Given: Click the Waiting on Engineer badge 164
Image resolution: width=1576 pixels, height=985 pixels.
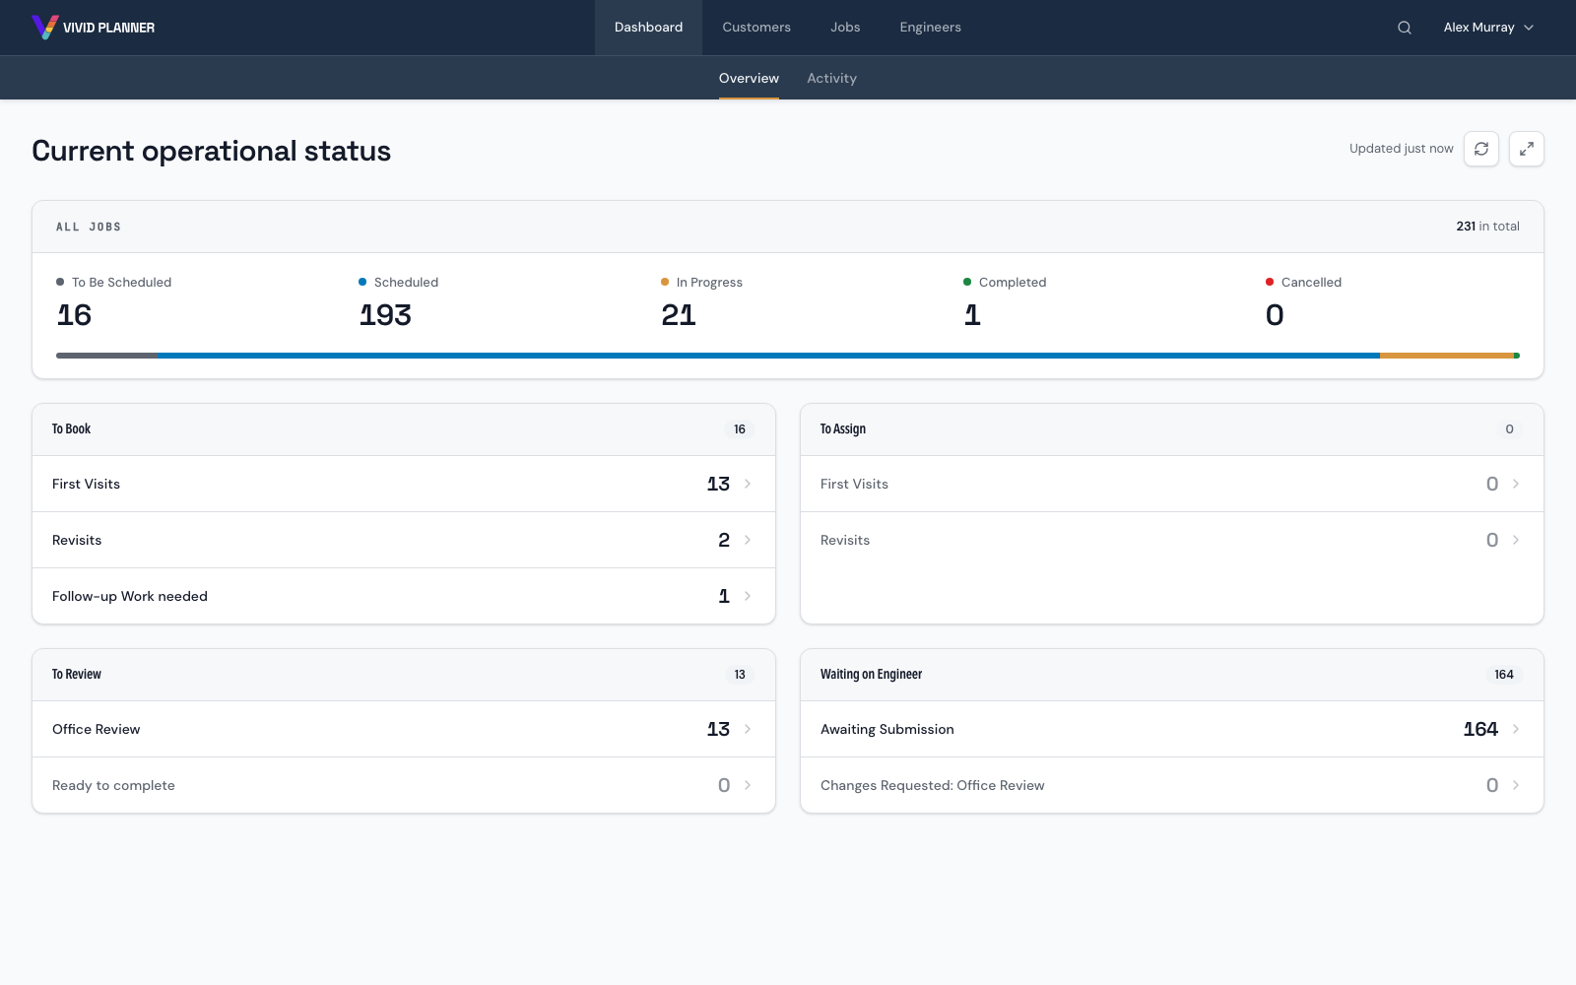Looking at the screenshot, I should (x=1504, y=675).
